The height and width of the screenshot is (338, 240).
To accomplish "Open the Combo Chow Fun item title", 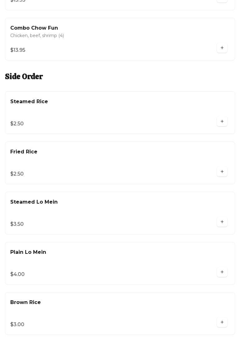I will [34, 28].
